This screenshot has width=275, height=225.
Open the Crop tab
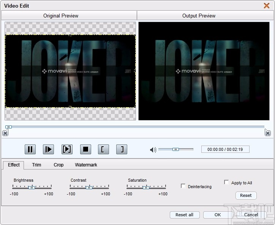tap(58, 165)
